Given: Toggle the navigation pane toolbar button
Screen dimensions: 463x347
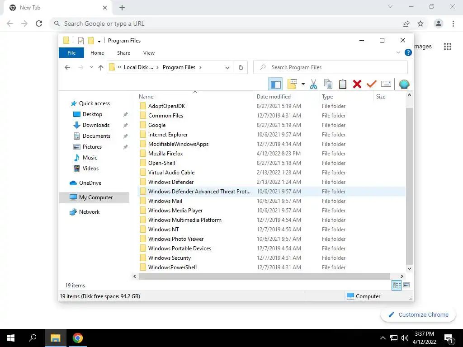Looking at the screenshot, I should [275, 84].
